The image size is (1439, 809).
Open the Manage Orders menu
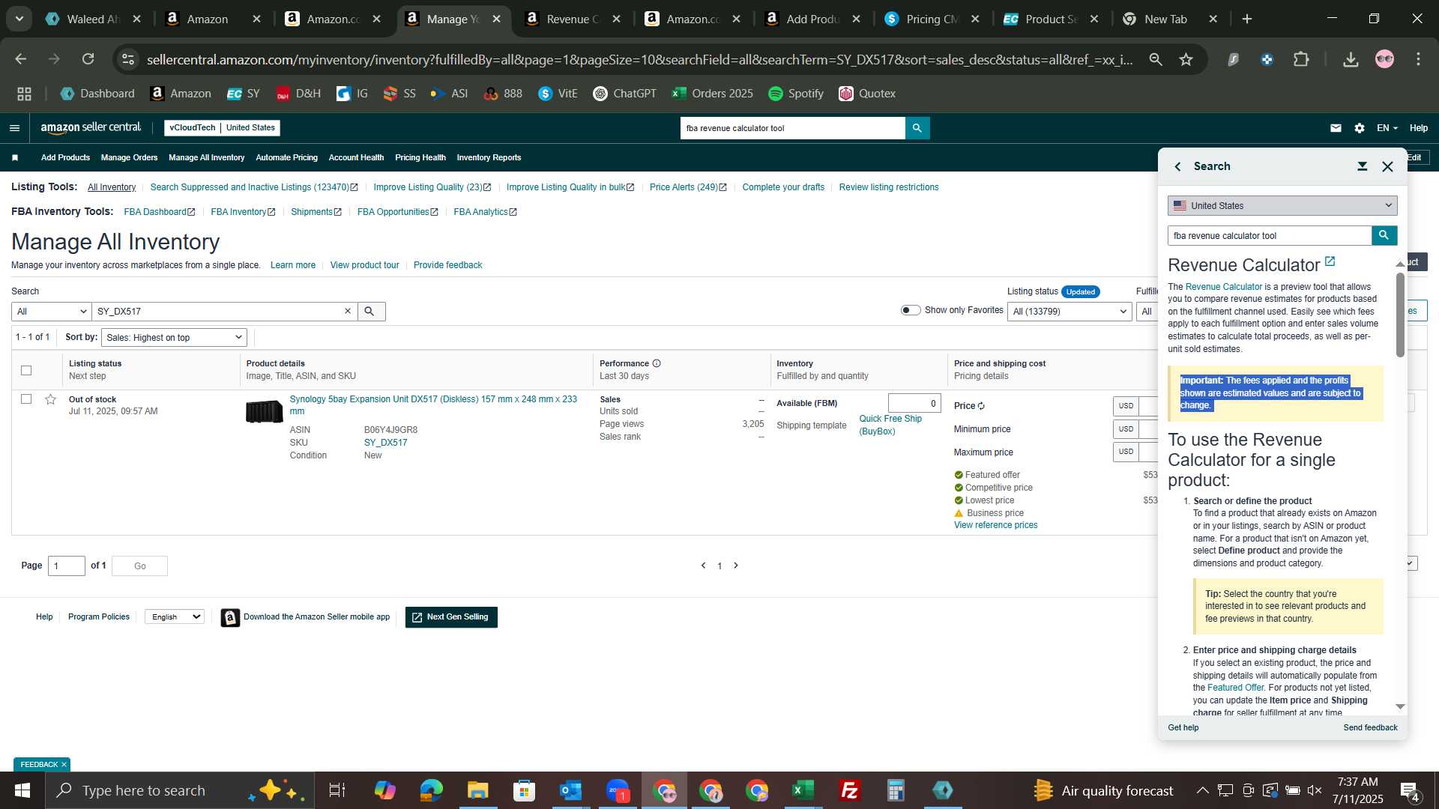pos(129,158)
